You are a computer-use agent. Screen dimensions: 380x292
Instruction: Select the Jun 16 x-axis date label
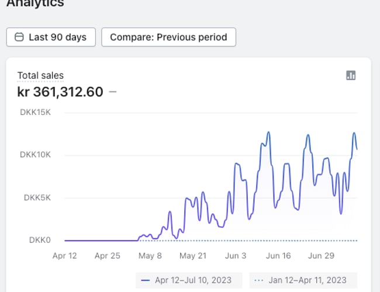coord(278,256)
